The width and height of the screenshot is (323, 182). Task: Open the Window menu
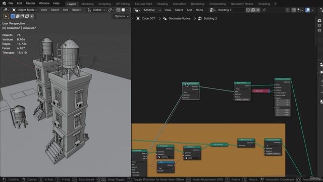click(x=44, y=4)
